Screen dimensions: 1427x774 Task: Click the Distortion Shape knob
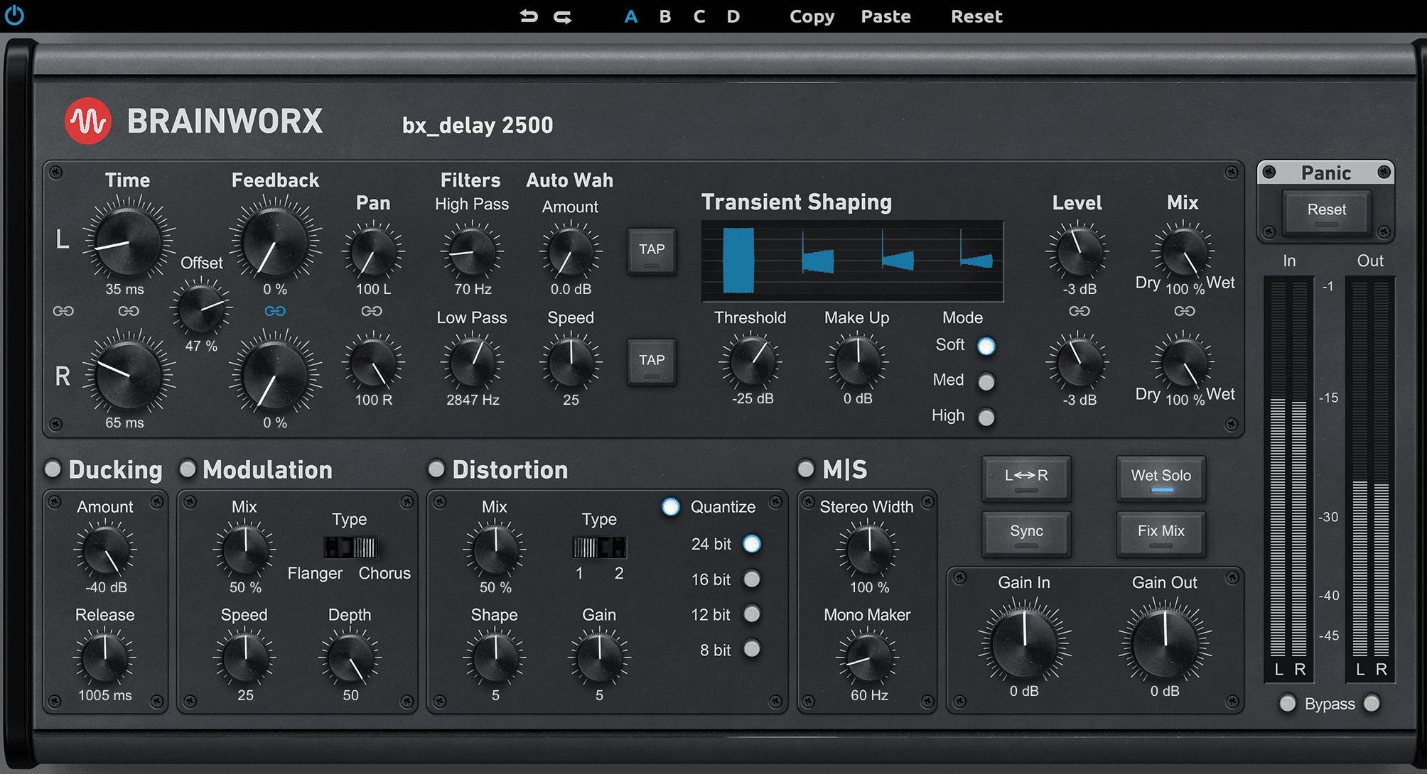(x=495, y=658)
